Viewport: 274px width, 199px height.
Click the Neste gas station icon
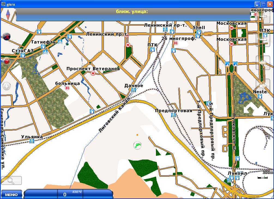[260, 96]
